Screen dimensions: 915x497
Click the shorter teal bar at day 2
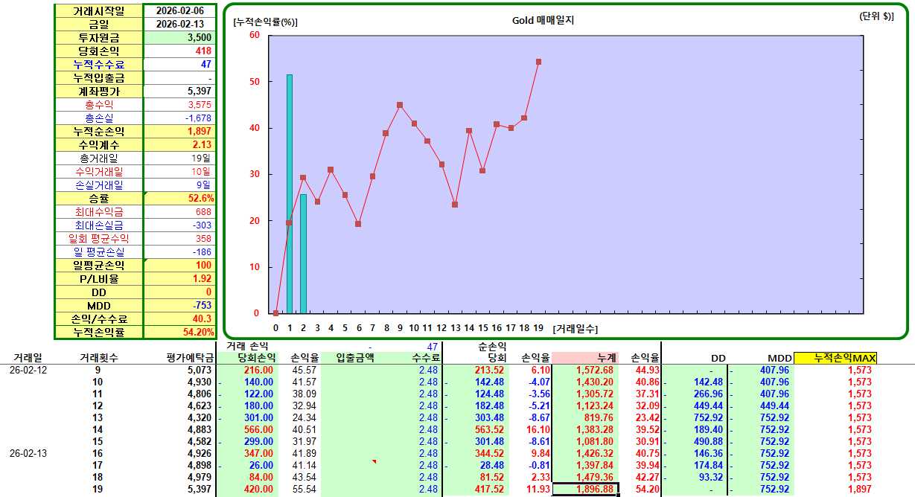(x=303, y=254)
